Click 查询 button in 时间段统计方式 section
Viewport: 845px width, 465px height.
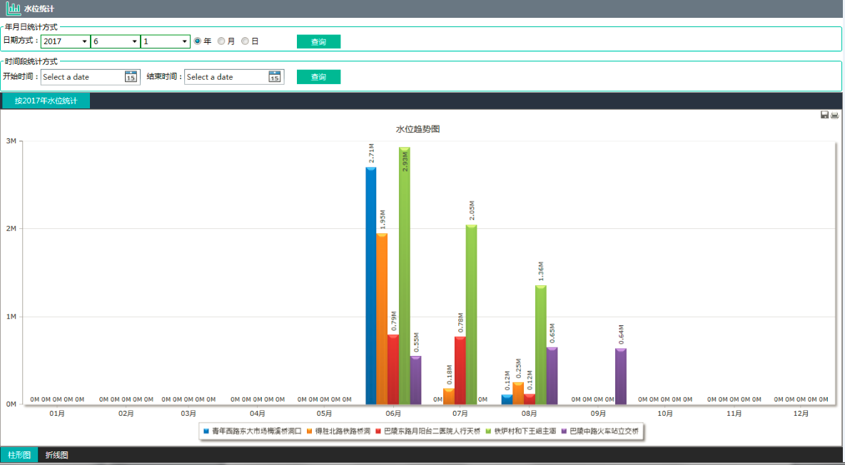[x=318, y=77]
